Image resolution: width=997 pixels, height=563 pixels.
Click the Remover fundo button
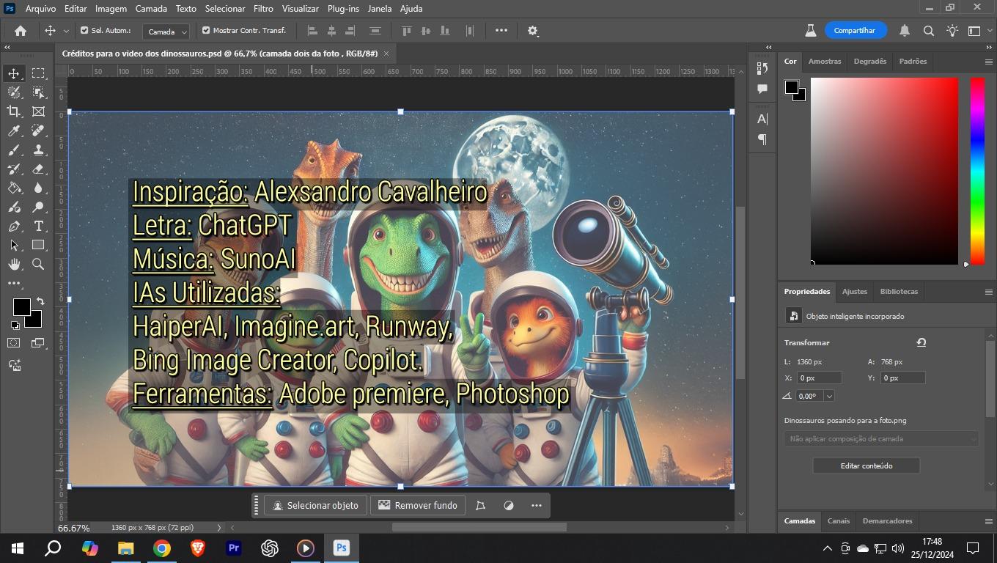[418, 505]
